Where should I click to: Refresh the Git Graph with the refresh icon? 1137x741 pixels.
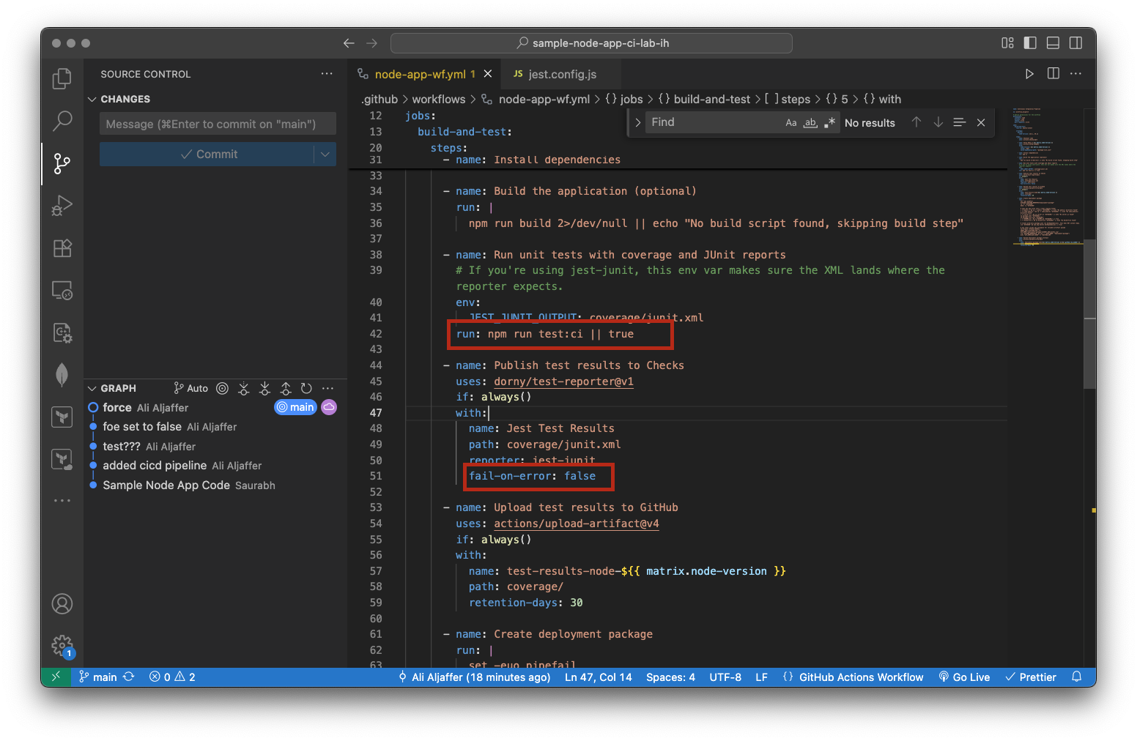(306, 388)
